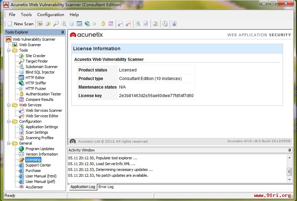This screenshot has width=297, height=201.
Task: Select Web Services Scanner in the tree
Action: (44, 110)
